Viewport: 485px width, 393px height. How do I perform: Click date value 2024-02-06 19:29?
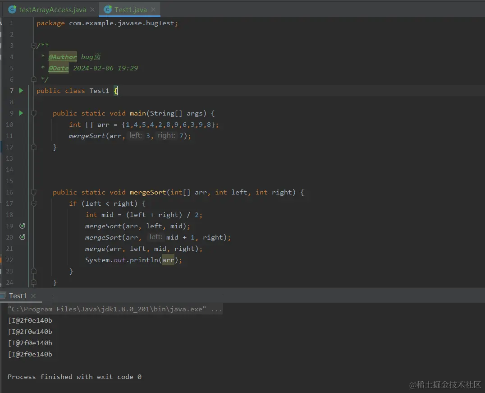(105, 68)
